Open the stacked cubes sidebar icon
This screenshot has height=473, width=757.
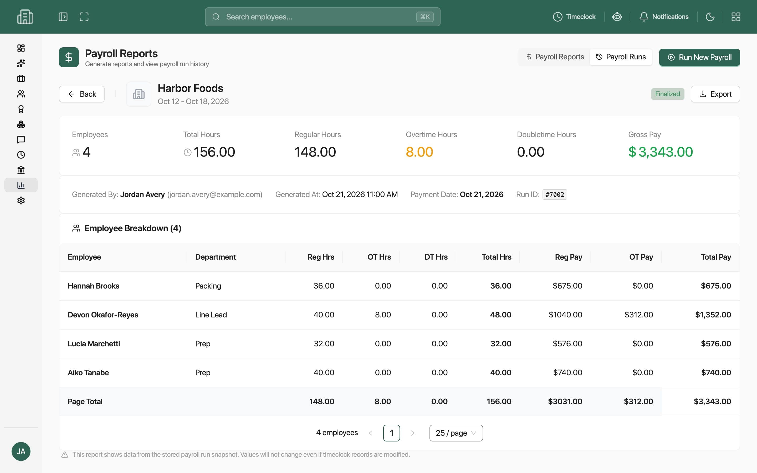tap(21, 124)
